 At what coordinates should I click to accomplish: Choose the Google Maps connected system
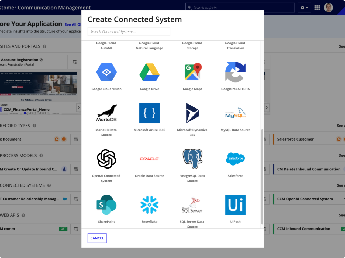click(192, 76)
